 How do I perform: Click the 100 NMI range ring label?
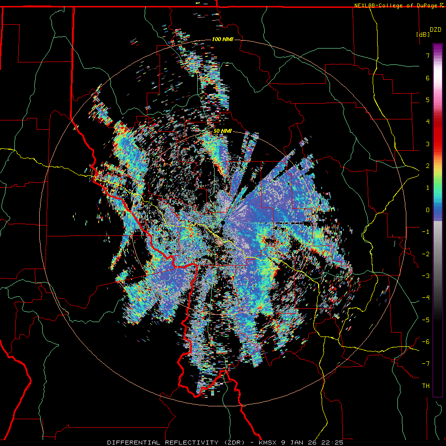(x=223, y=39)
